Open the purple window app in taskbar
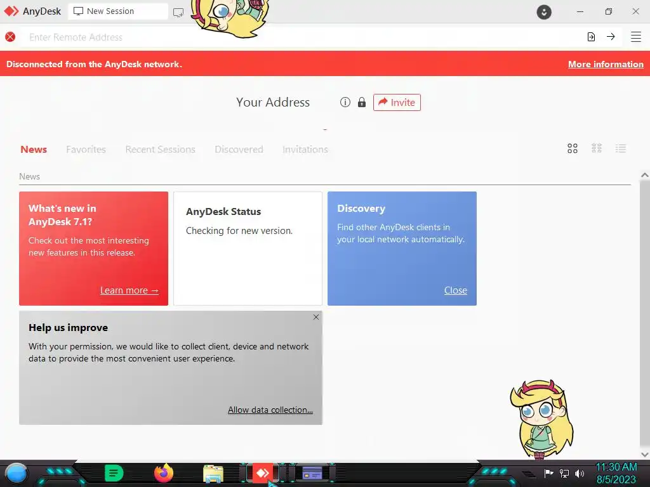This screenshot has height=487, width=650. point(312,473)
